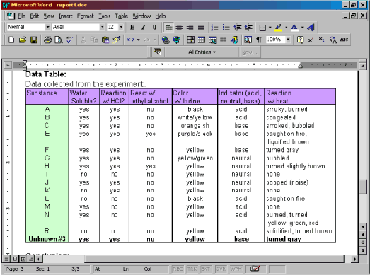The image size is (370, 275).
Task: Click the ruler tab selector box
Action: click(x=8, y=65)
